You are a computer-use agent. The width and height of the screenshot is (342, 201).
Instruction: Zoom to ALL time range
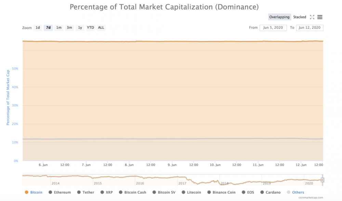tap(101, 28)
